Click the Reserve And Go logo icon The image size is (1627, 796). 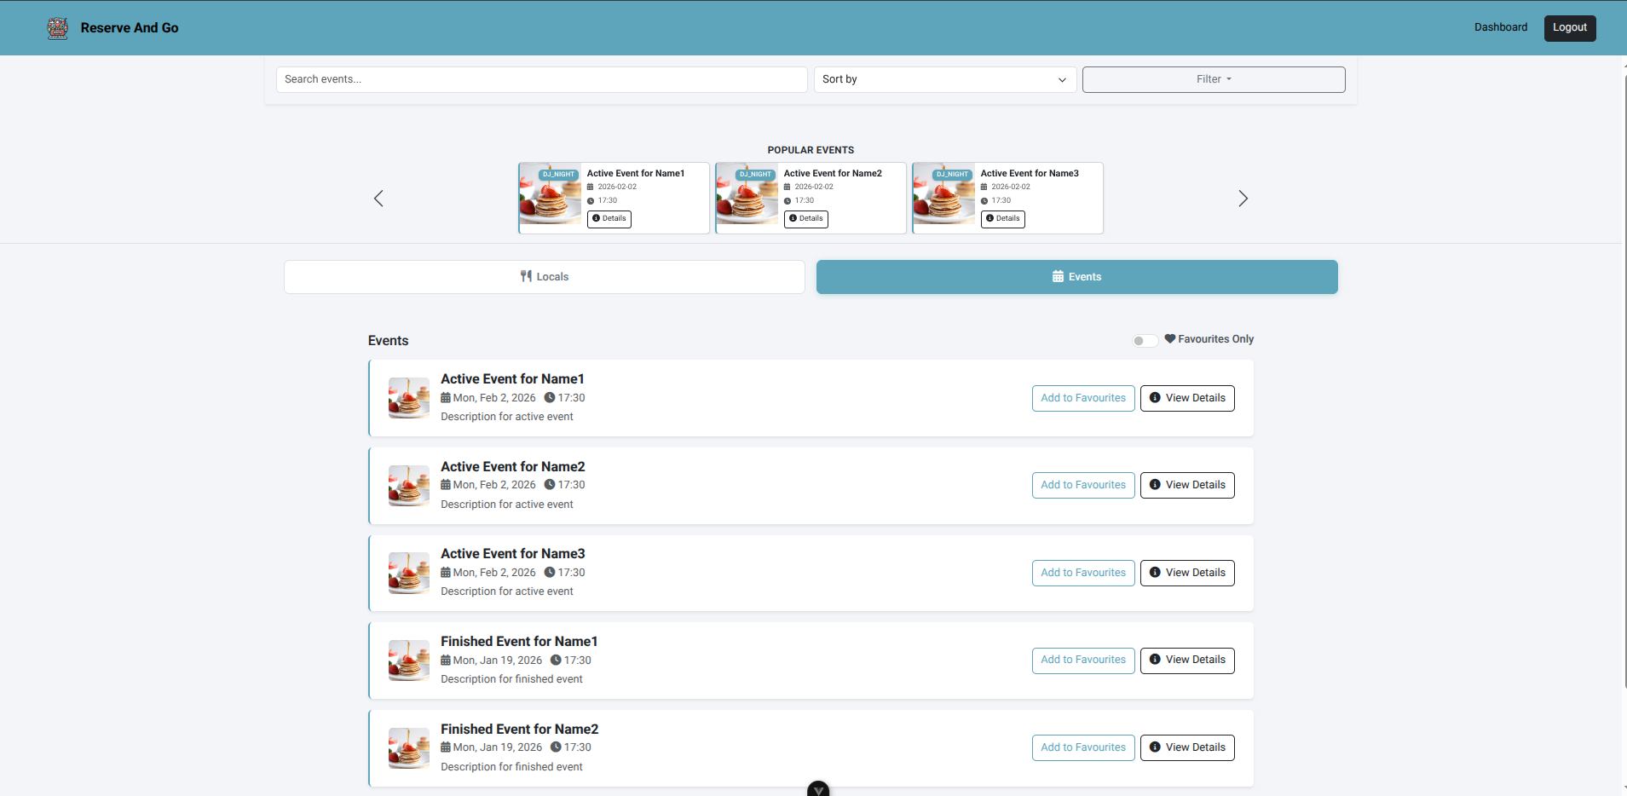(x=57, y=28)
